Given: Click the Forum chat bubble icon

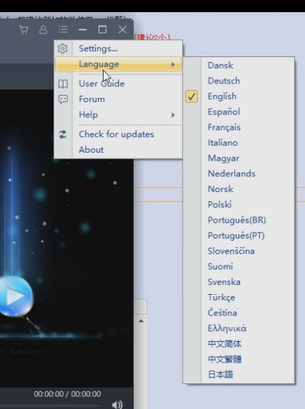Looking at the screenshot, I should click(63, 99).
